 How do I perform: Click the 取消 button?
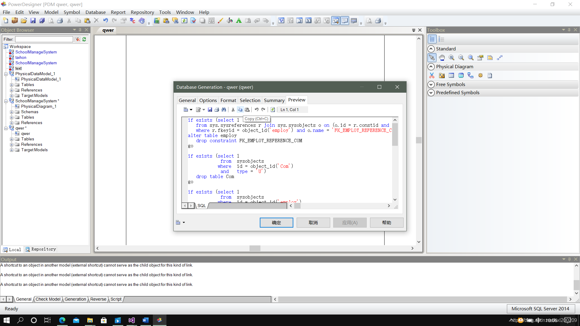click(x=313, y=222)
